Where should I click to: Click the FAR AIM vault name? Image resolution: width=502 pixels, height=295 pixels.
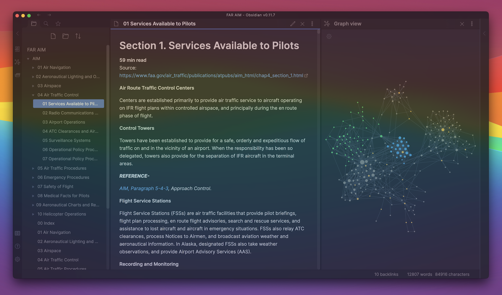point(36,50)
